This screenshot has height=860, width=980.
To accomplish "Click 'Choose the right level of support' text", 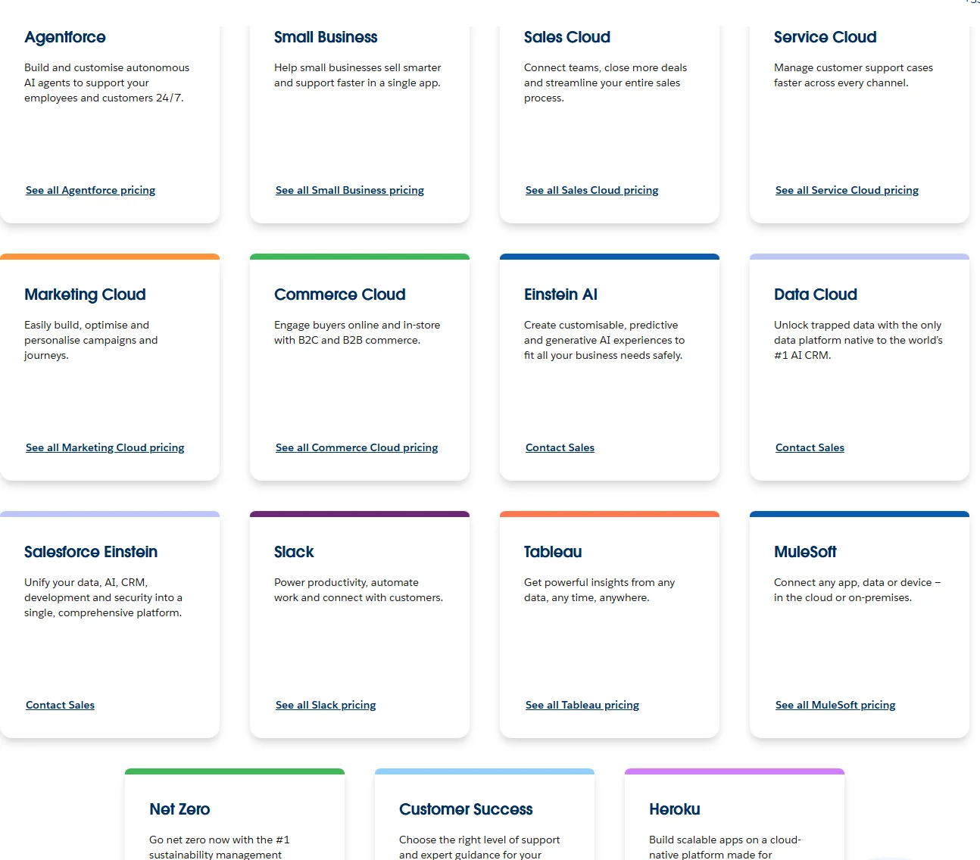I will coord(479,846).
